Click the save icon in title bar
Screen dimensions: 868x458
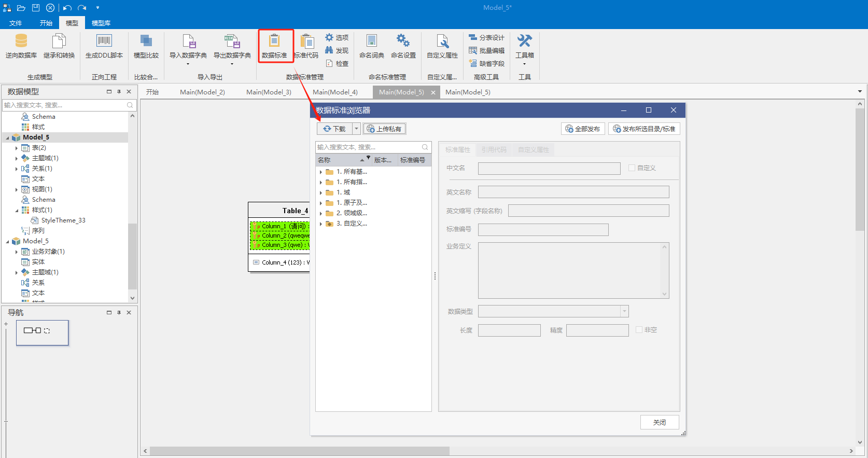tap(36, 8)
